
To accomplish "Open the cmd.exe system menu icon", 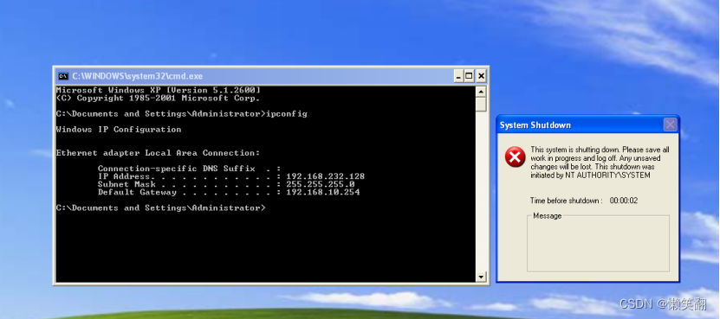I will (63, 76).
